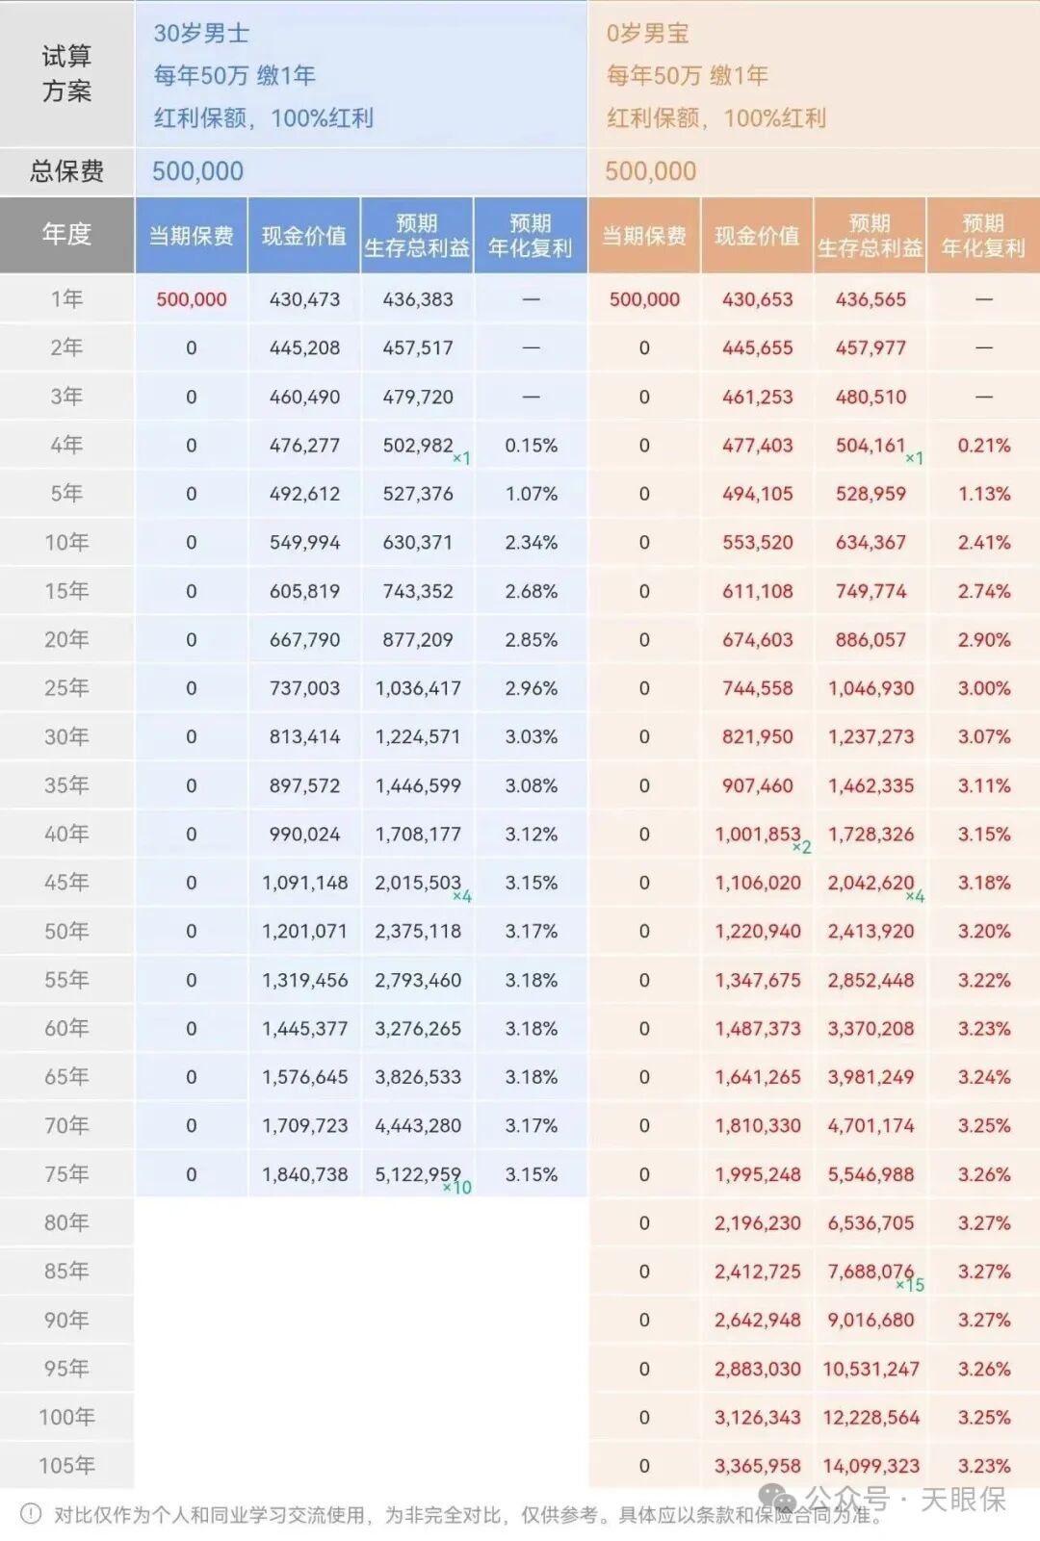Click the green ×10 marker in 75年 row
This screenshot has height=1541, width=1040.
457,1188
